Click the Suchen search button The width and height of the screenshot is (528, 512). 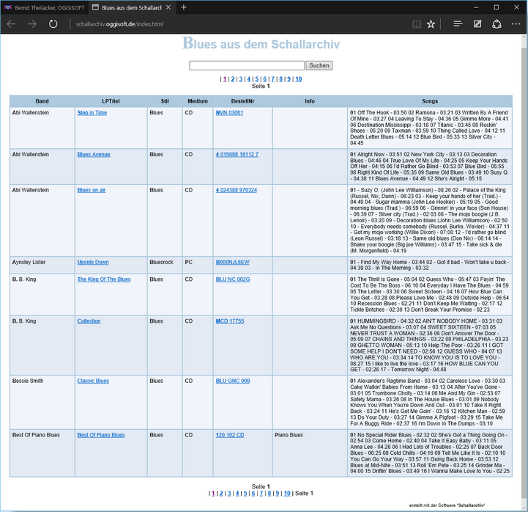point(319,65)
